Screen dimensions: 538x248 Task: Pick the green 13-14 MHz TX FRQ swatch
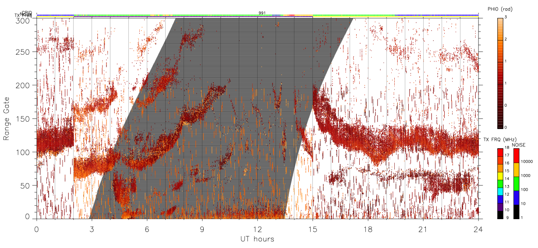coord(500,184)
